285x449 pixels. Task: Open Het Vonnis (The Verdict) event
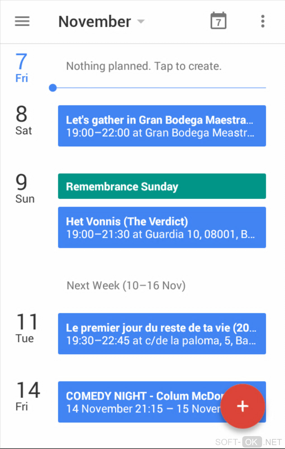(162, 227)
